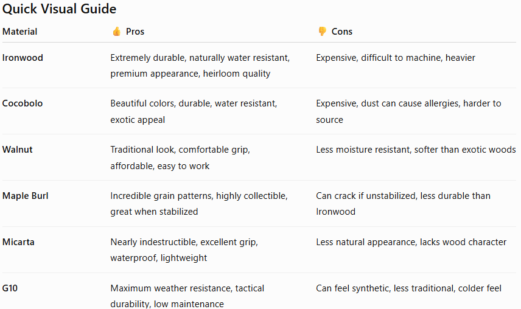The width and height of the screenshot is (521, 309).
Task: Click the G10 row label
Action: click(10, 288)
